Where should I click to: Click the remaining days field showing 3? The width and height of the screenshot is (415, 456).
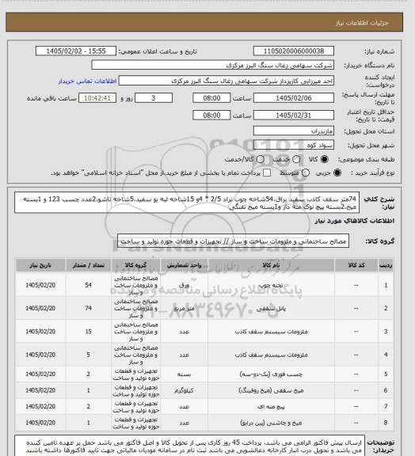click(x=154, y=98)
